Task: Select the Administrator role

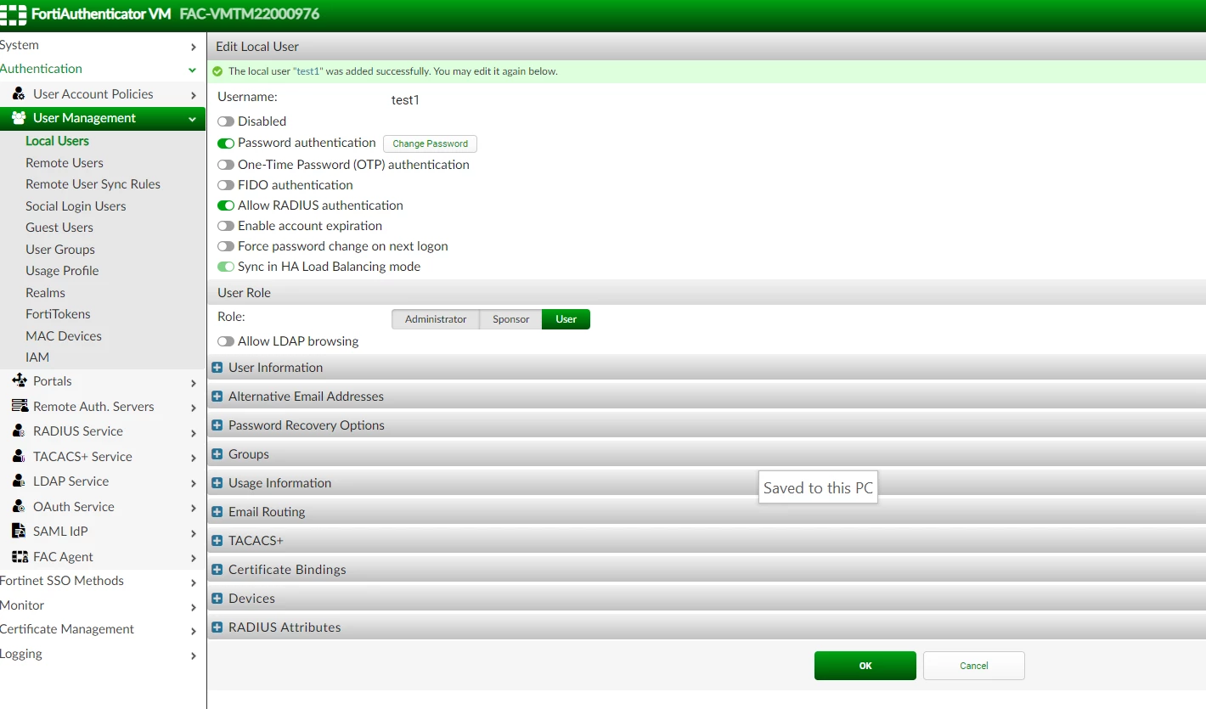Action: pos(436,319)
